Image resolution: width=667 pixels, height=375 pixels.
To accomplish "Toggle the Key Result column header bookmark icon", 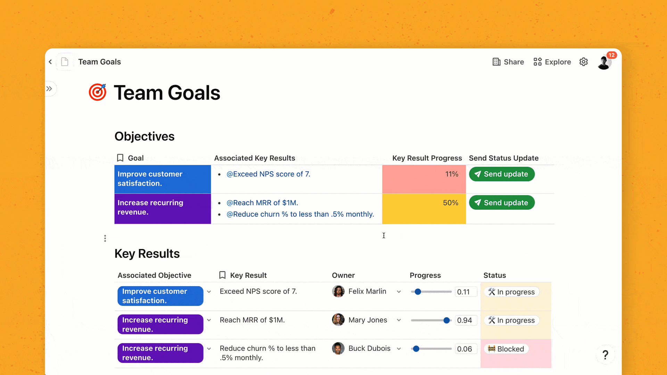I will coord(223,275).
